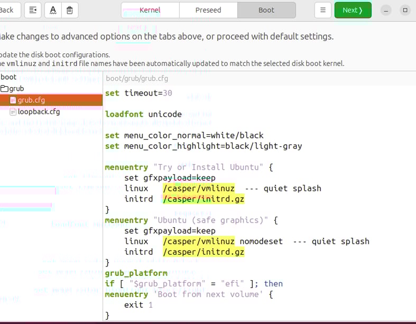Click the 'if [ "$grub_platform"' line
416x324 pixels.
194,284
